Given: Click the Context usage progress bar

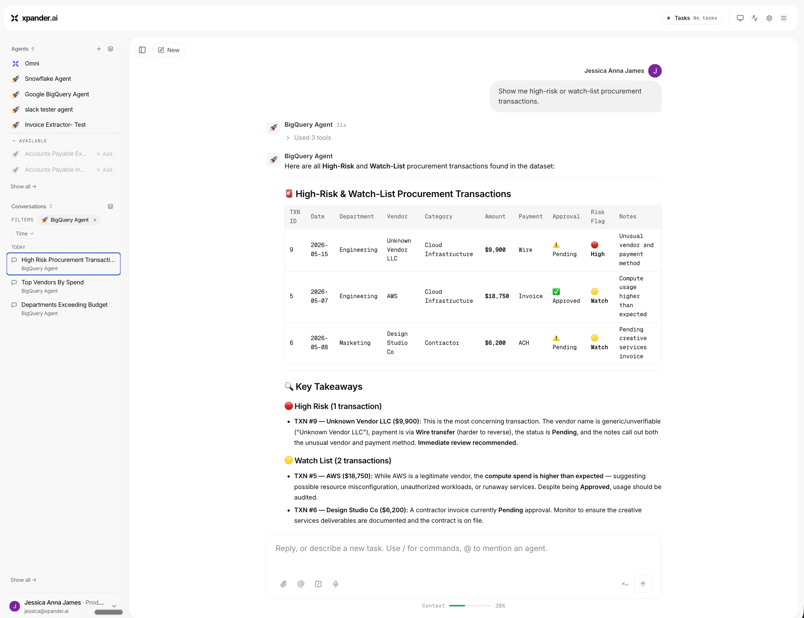Looking at the screenshot, I should 470,605.
